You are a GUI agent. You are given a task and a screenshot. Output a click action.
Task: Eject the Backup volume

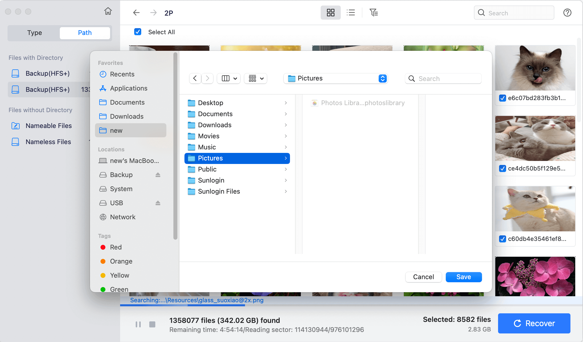pyautogui.click(x=158, y=175)
